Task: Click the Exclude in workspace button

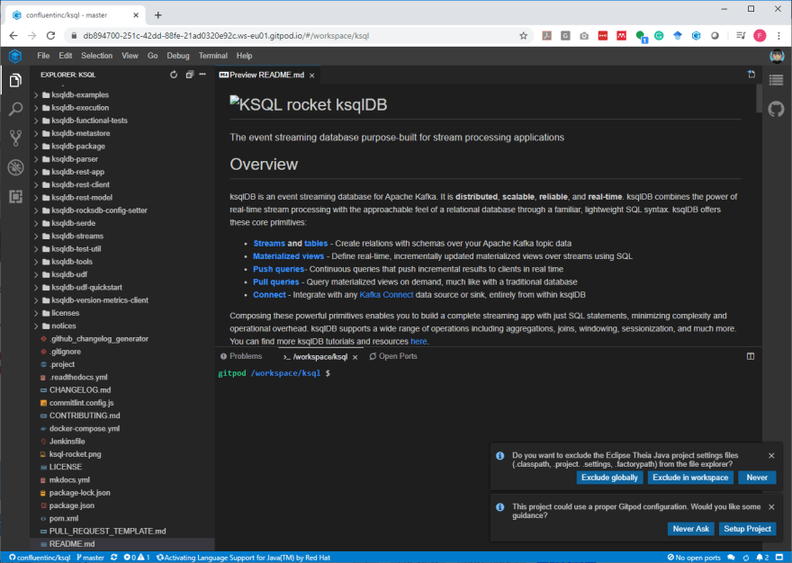Action: 690,478
